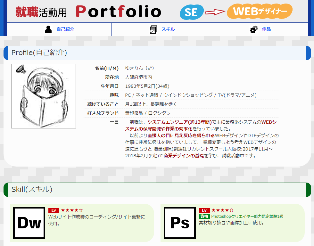Click the Photoshopクリエイター能力認定試験1級 text
The width and height of the screenshot is (314, 246).
pos(247,217)
